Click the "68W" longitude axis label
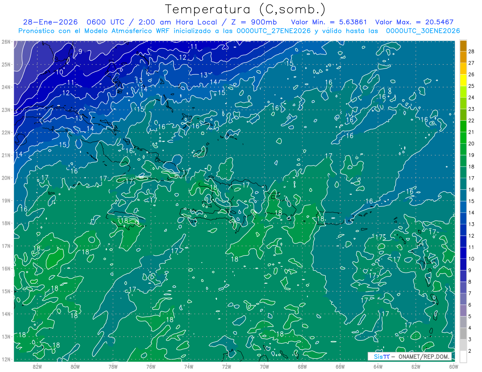 [x=302, y=366]
